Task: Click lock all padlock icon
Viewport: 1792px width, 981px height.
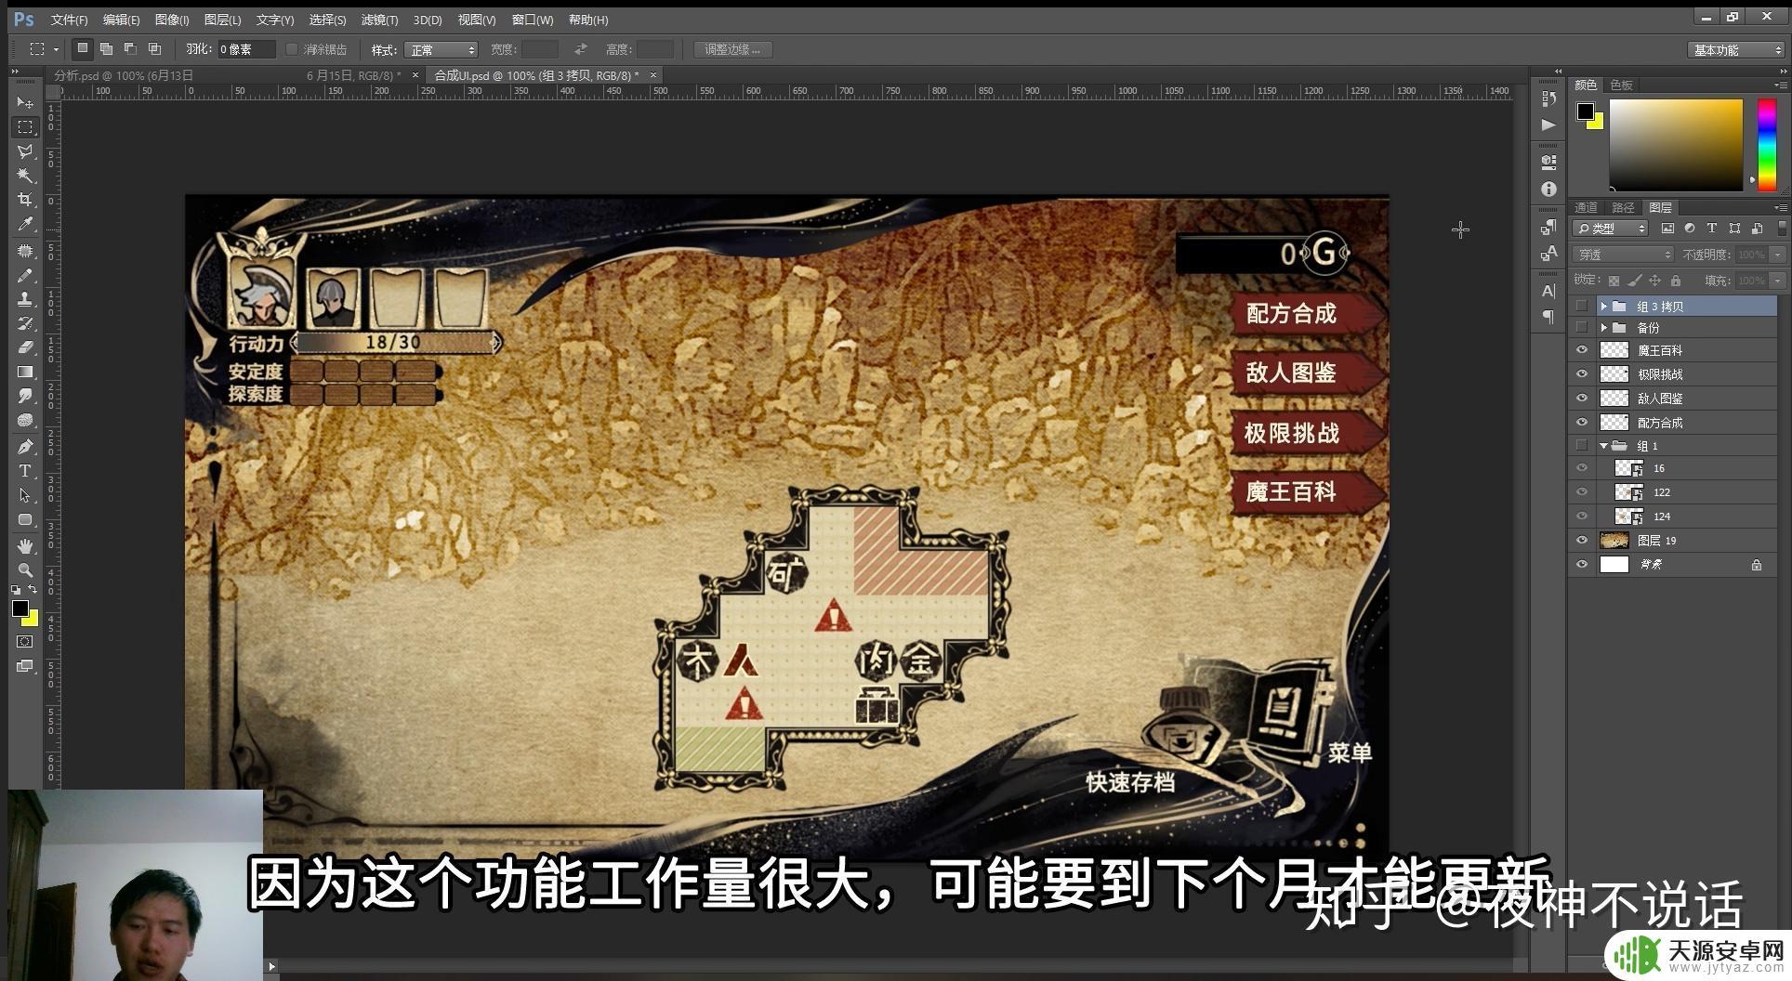Action: coord(1676,281)
